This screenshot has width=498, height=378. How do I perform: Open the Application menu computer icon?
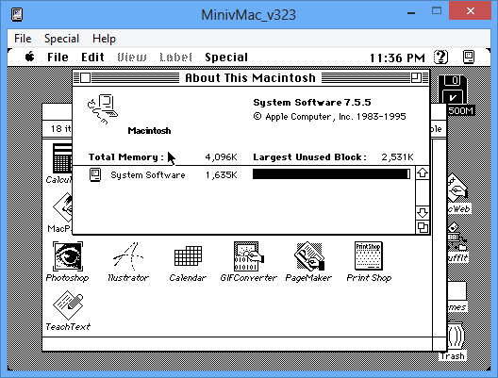pyautogui.click(x=469, y=58)
